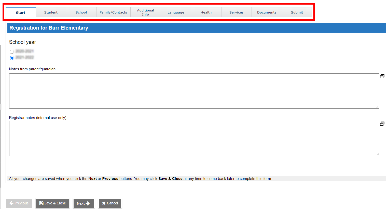This screenshot has height=209, width=389.
Task: Open the Health tab
Action: (206, 12)
